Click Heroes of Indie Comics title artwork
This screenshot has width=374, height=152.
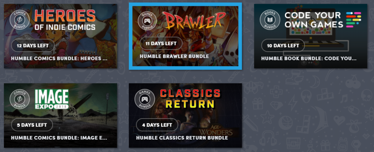click(x=65, y=20)
